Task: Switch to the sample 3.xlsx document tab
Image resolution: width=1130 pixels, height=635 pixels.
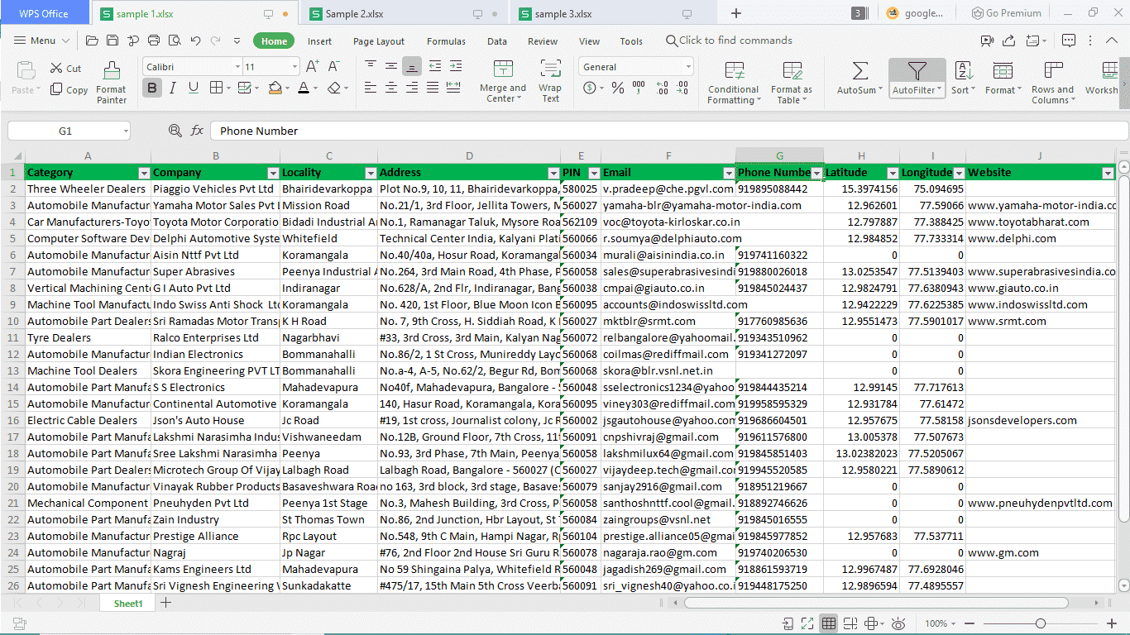Action: [612, 13]
